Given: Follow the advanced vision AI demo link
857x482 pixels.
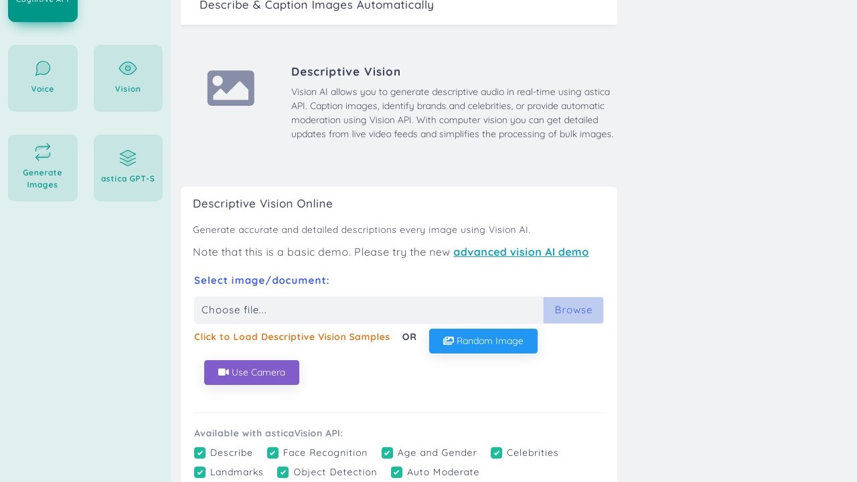Looking at the screenshot, I should click(521, 252).
